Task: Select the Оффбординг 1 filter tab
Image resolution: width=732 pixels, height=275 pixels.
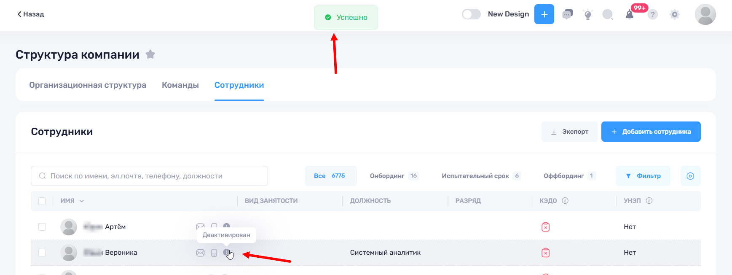Action: (569, 176)
